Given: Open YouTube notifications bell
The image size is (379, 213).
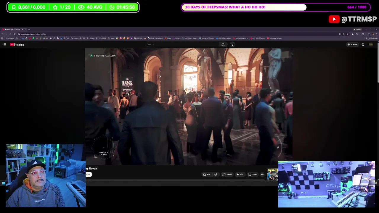Looking at the screenshot, I should click(x=363, y=44).
